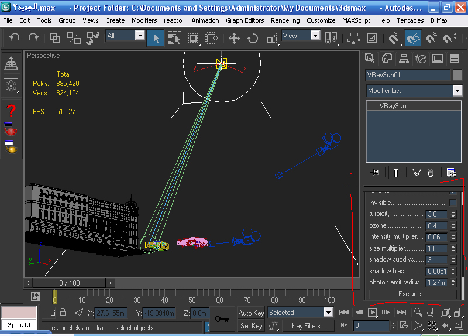Select the Unlink Selection tool
This screenshot has height=336, width=468.
click(x=74, y=38)
